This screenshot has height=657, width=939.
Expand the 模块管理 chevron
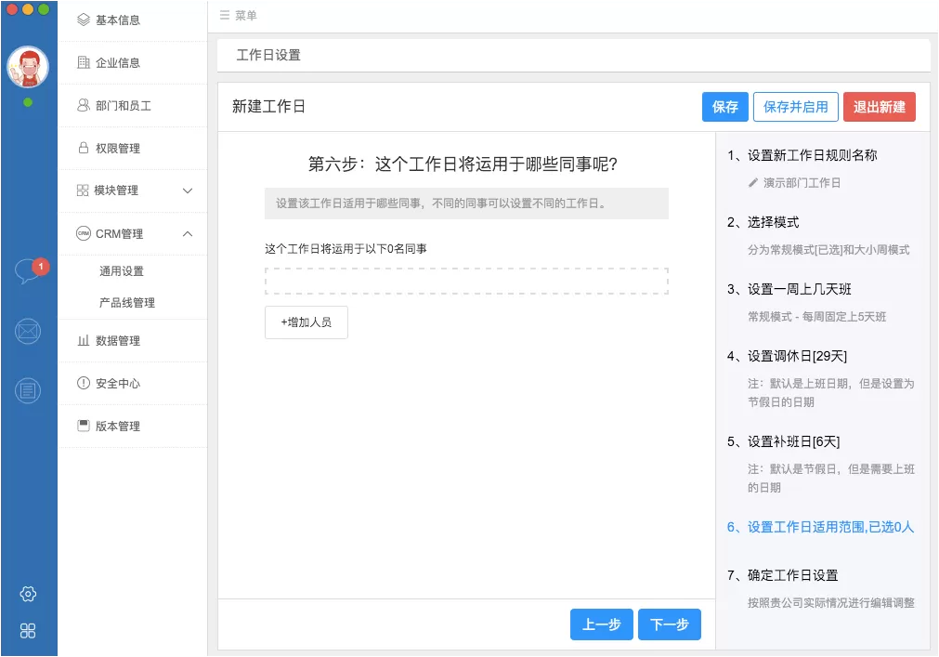click(x=188, y=191)
